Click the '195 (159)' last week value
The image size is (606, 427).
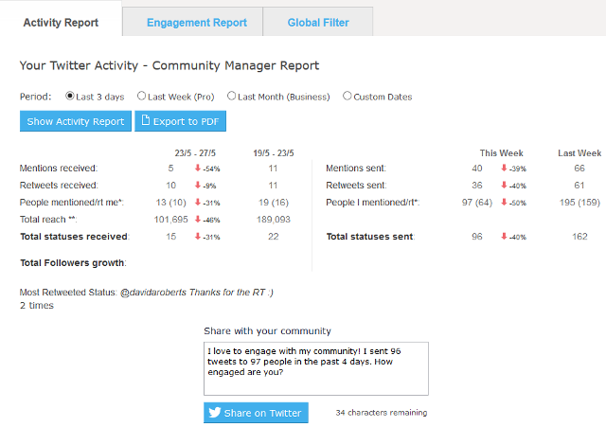coord(579,202)
